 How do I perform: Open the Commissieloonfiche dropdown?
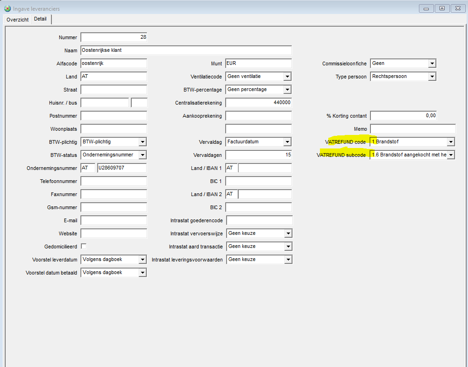432,63
